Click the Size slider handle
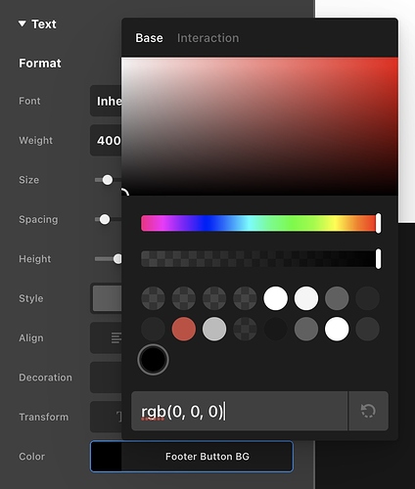This screenshot has width=415, height=489. tap(108, 180)
